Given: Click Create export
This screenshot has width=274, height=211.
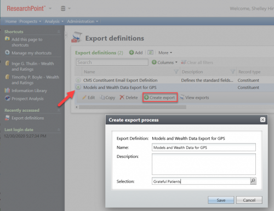Looking at the screenshot, I should 160,98.
